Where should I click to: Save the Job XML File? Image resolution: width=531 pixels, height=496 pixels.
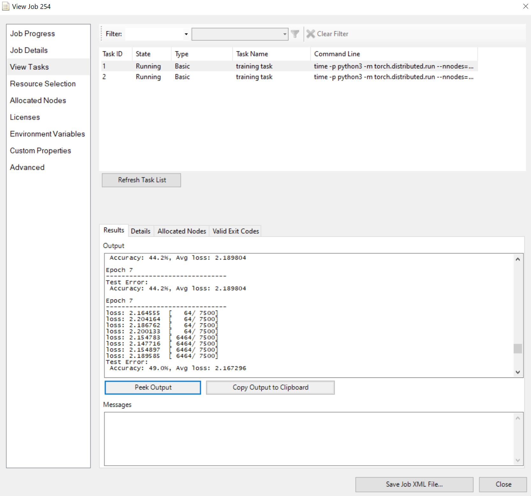click(x=414, y=484)
